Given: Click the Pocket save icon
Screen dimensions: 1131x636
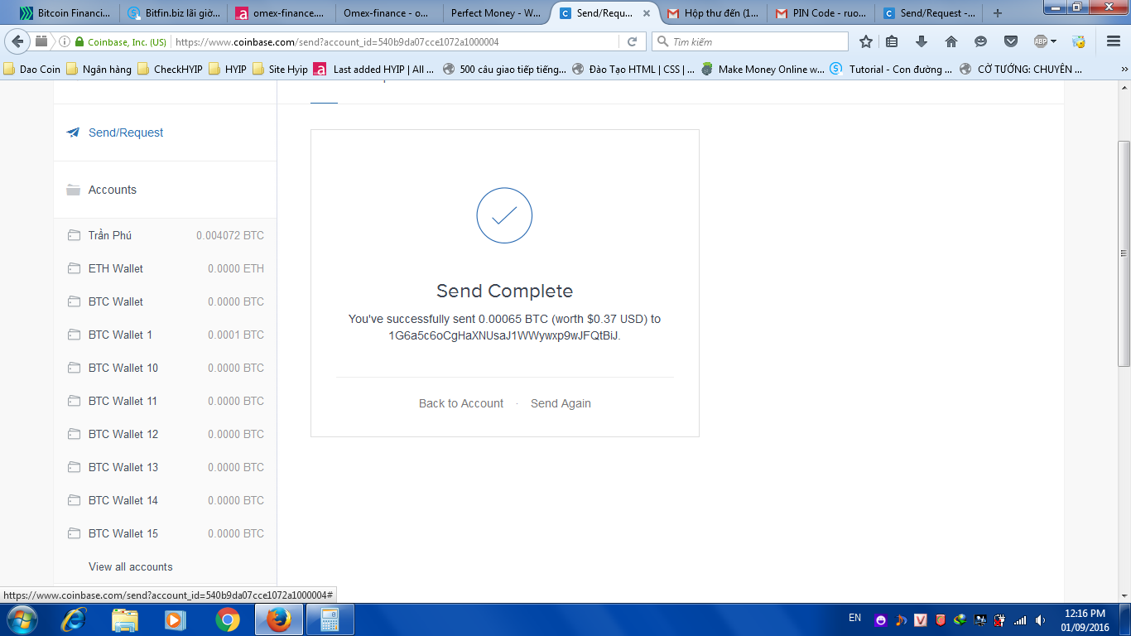Looking at the screenshot, I should (1011, 41).
